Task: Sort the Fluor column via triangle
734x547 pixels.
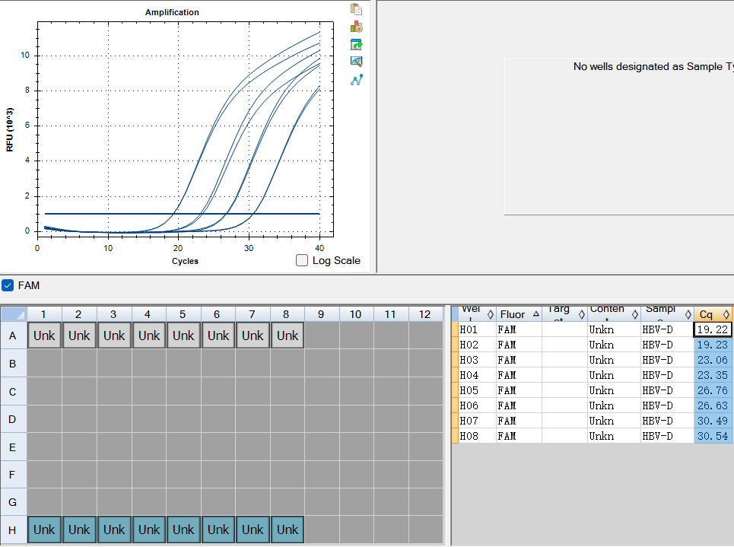Action: click(x=536, y=313)
